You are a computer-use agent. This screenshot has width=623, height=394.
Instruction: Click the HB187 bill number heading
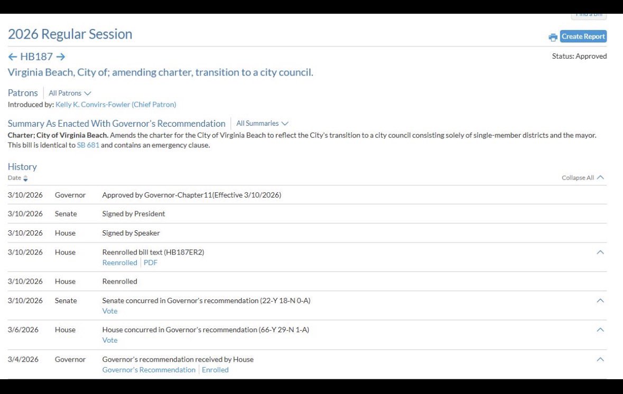point(36,57)
